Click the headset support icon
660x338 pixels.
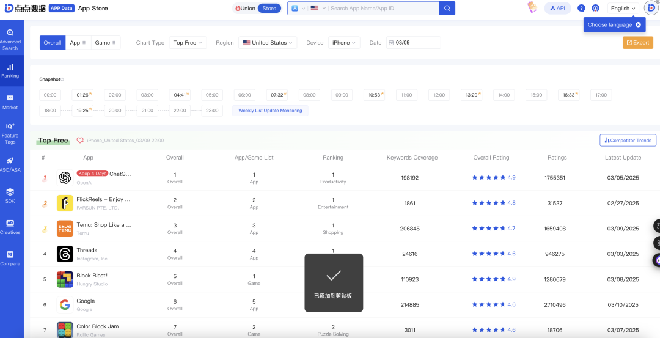(x=595, y=8)
